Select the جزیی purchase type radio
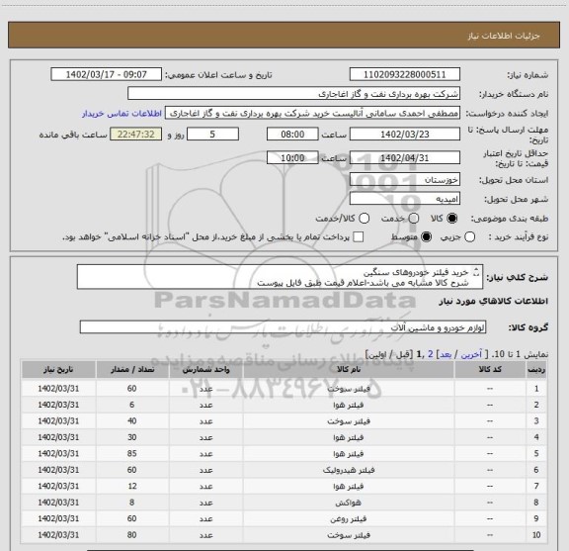This screenshot has width=569, height=551. pos(469,237)
